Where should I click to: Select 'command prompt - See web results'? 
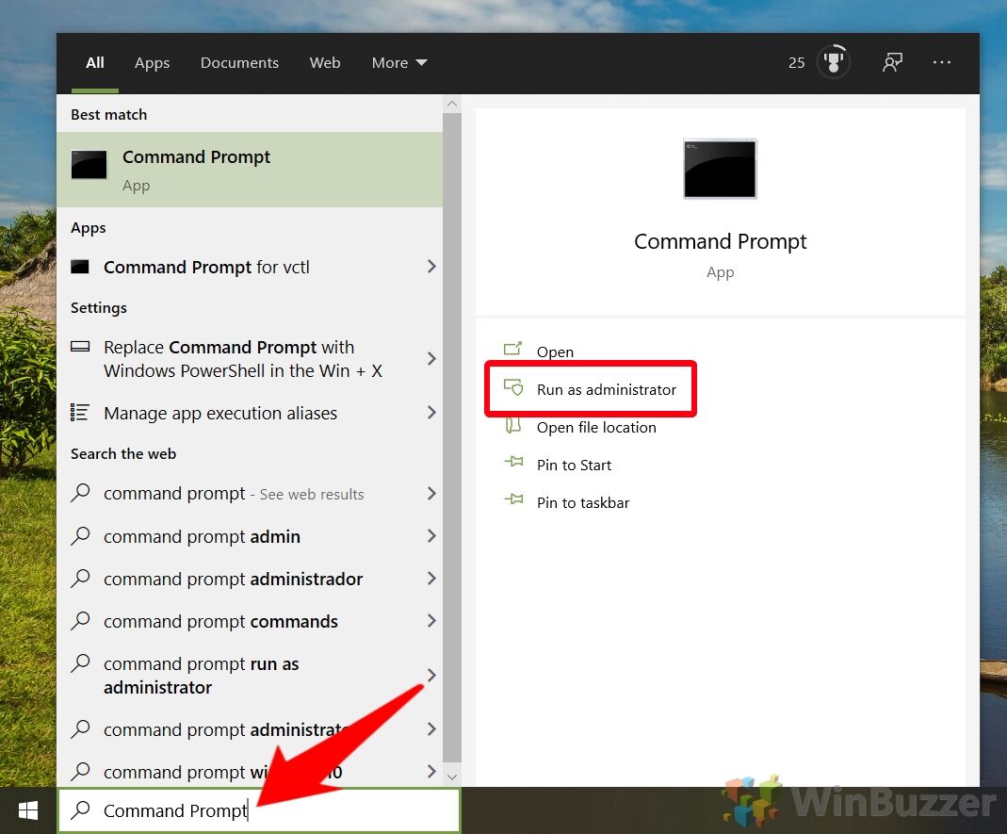point(250,494)
